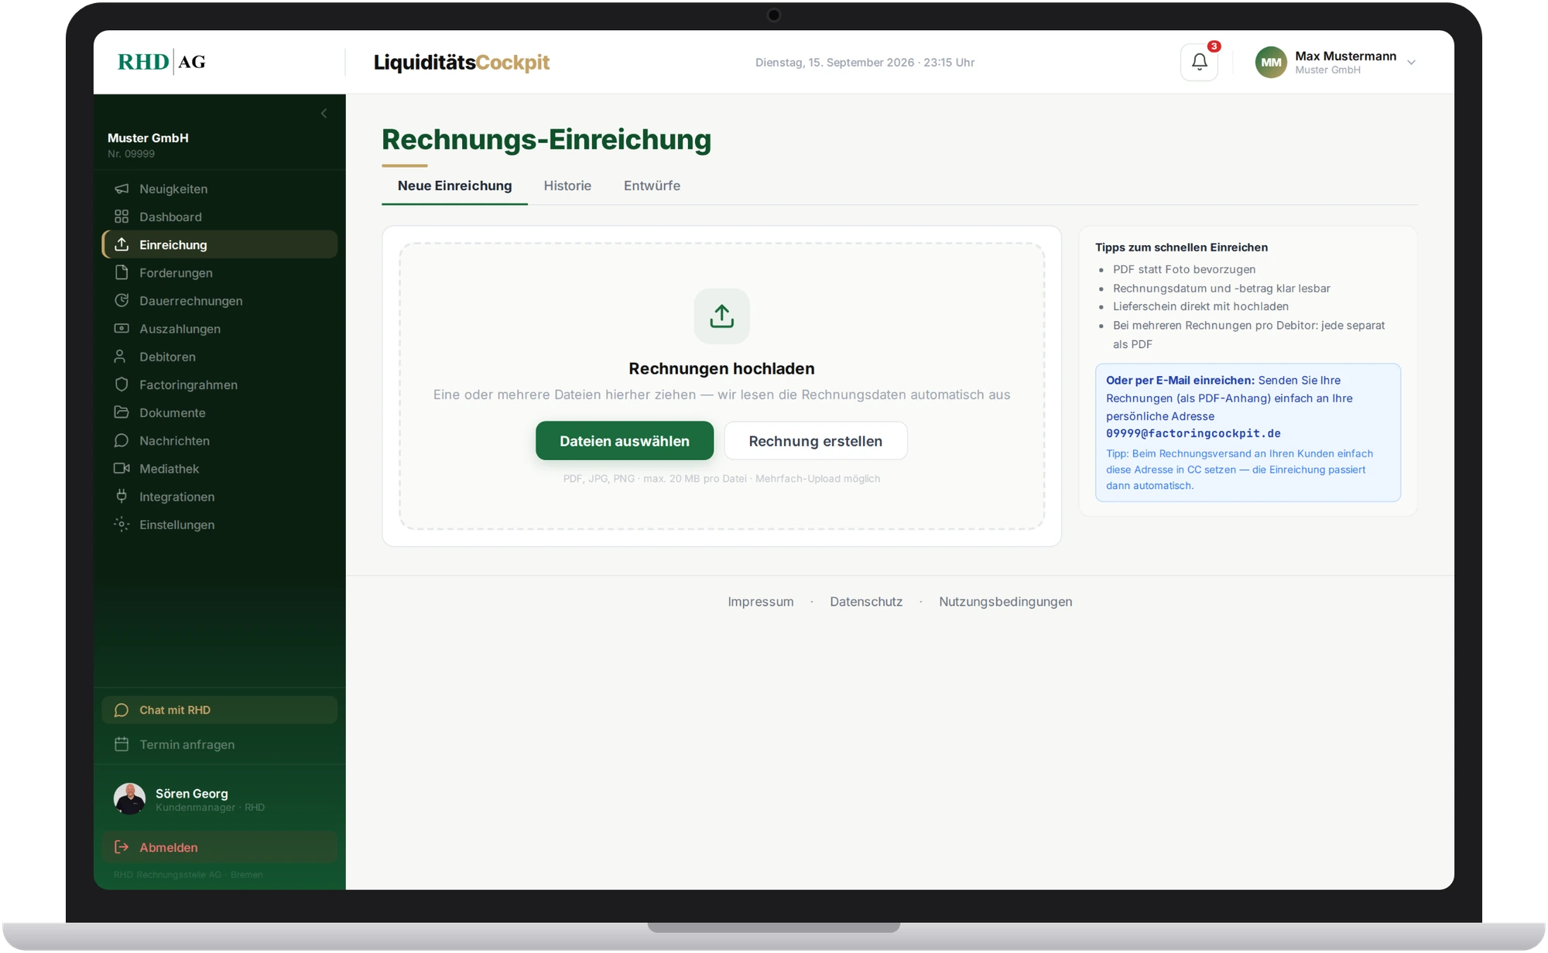Click the Dateien auswählen button
The image size is (1548, 953).
[625, 441]
